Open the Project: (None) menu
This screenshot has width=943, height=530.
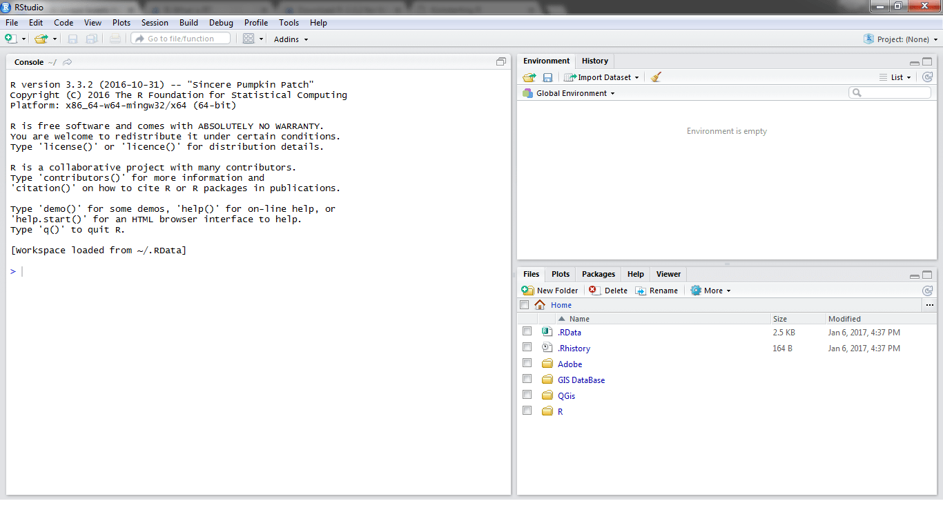[901, 39]
